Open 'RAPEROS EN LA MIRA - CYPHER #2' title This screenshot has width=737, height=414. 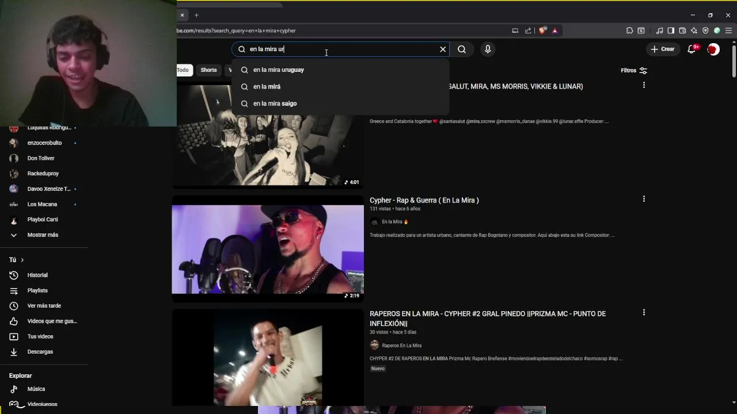coord(488,319)
